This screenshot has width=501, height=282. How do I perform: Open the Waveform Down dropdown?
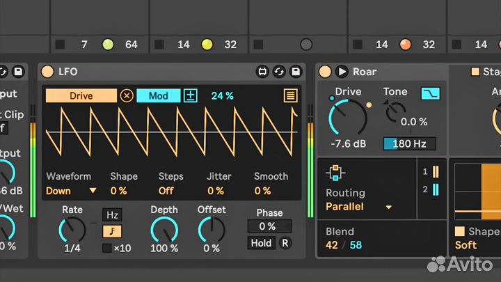click(71, 191)
